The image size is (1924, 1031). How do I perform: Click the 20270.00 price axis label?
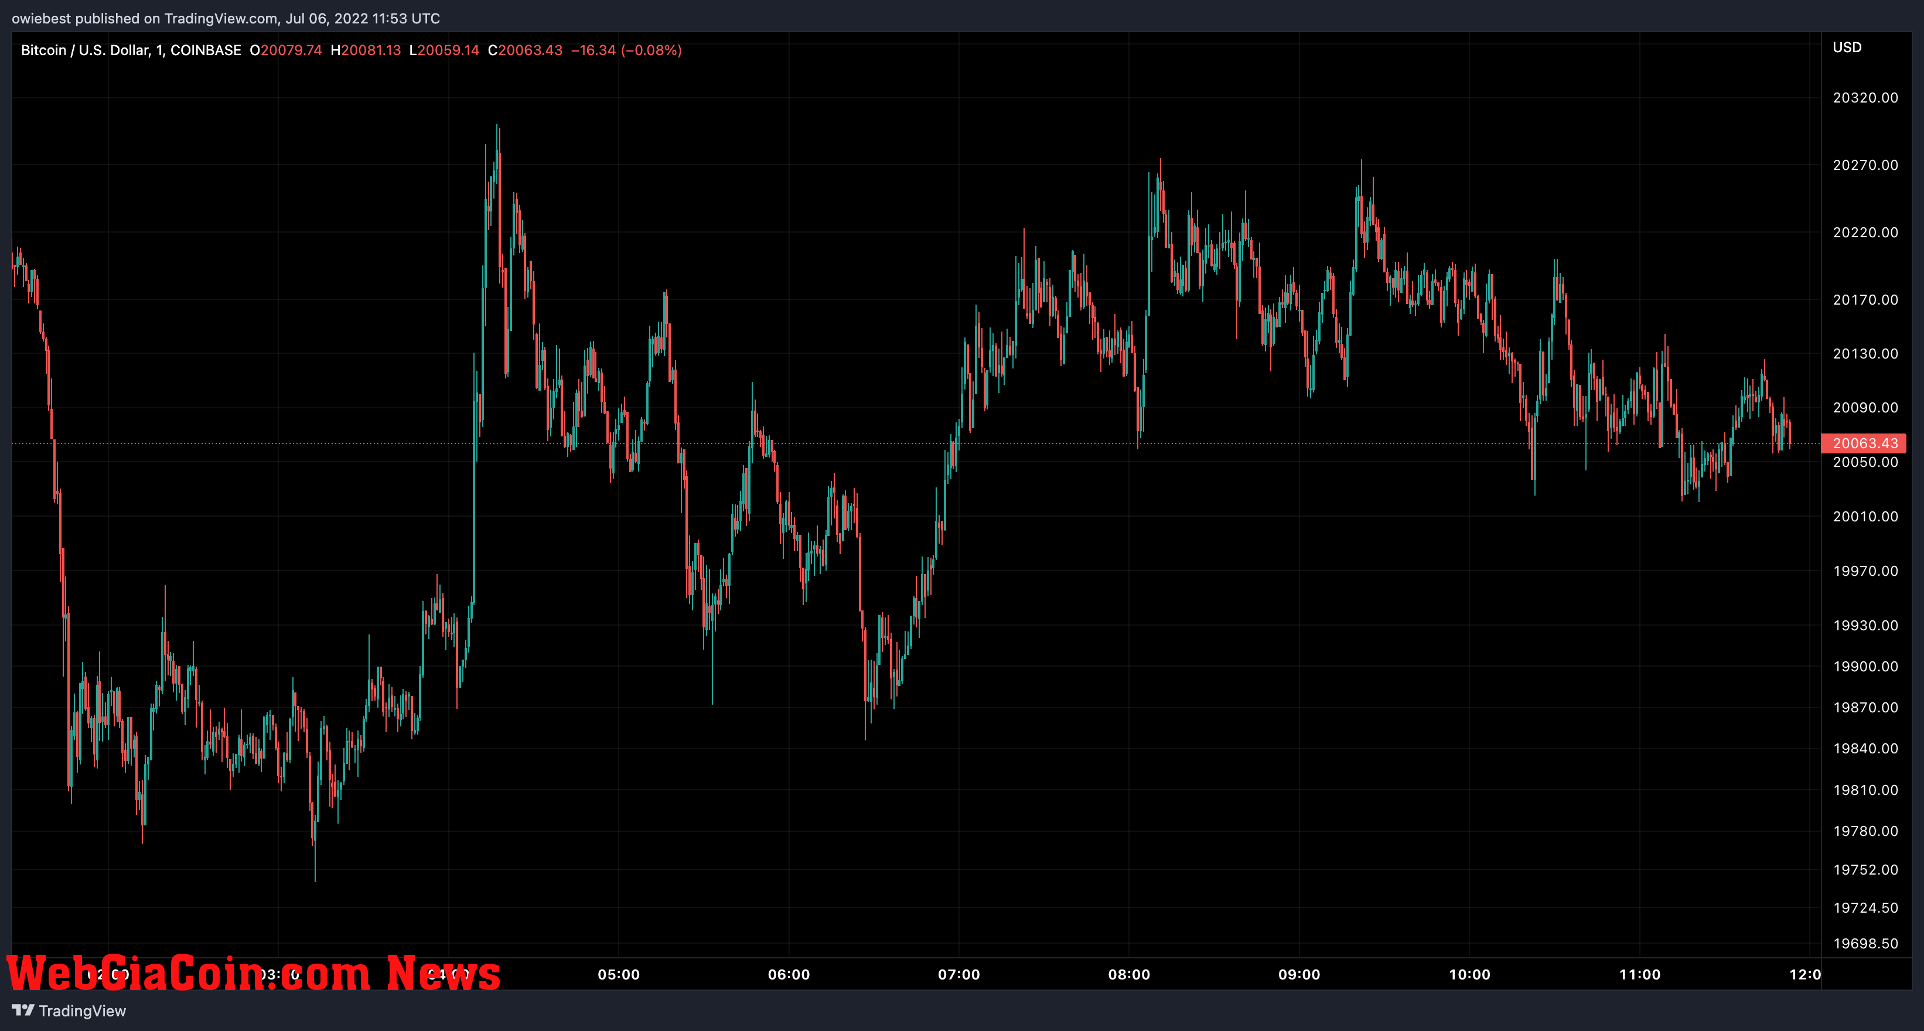pos(1865,165)
